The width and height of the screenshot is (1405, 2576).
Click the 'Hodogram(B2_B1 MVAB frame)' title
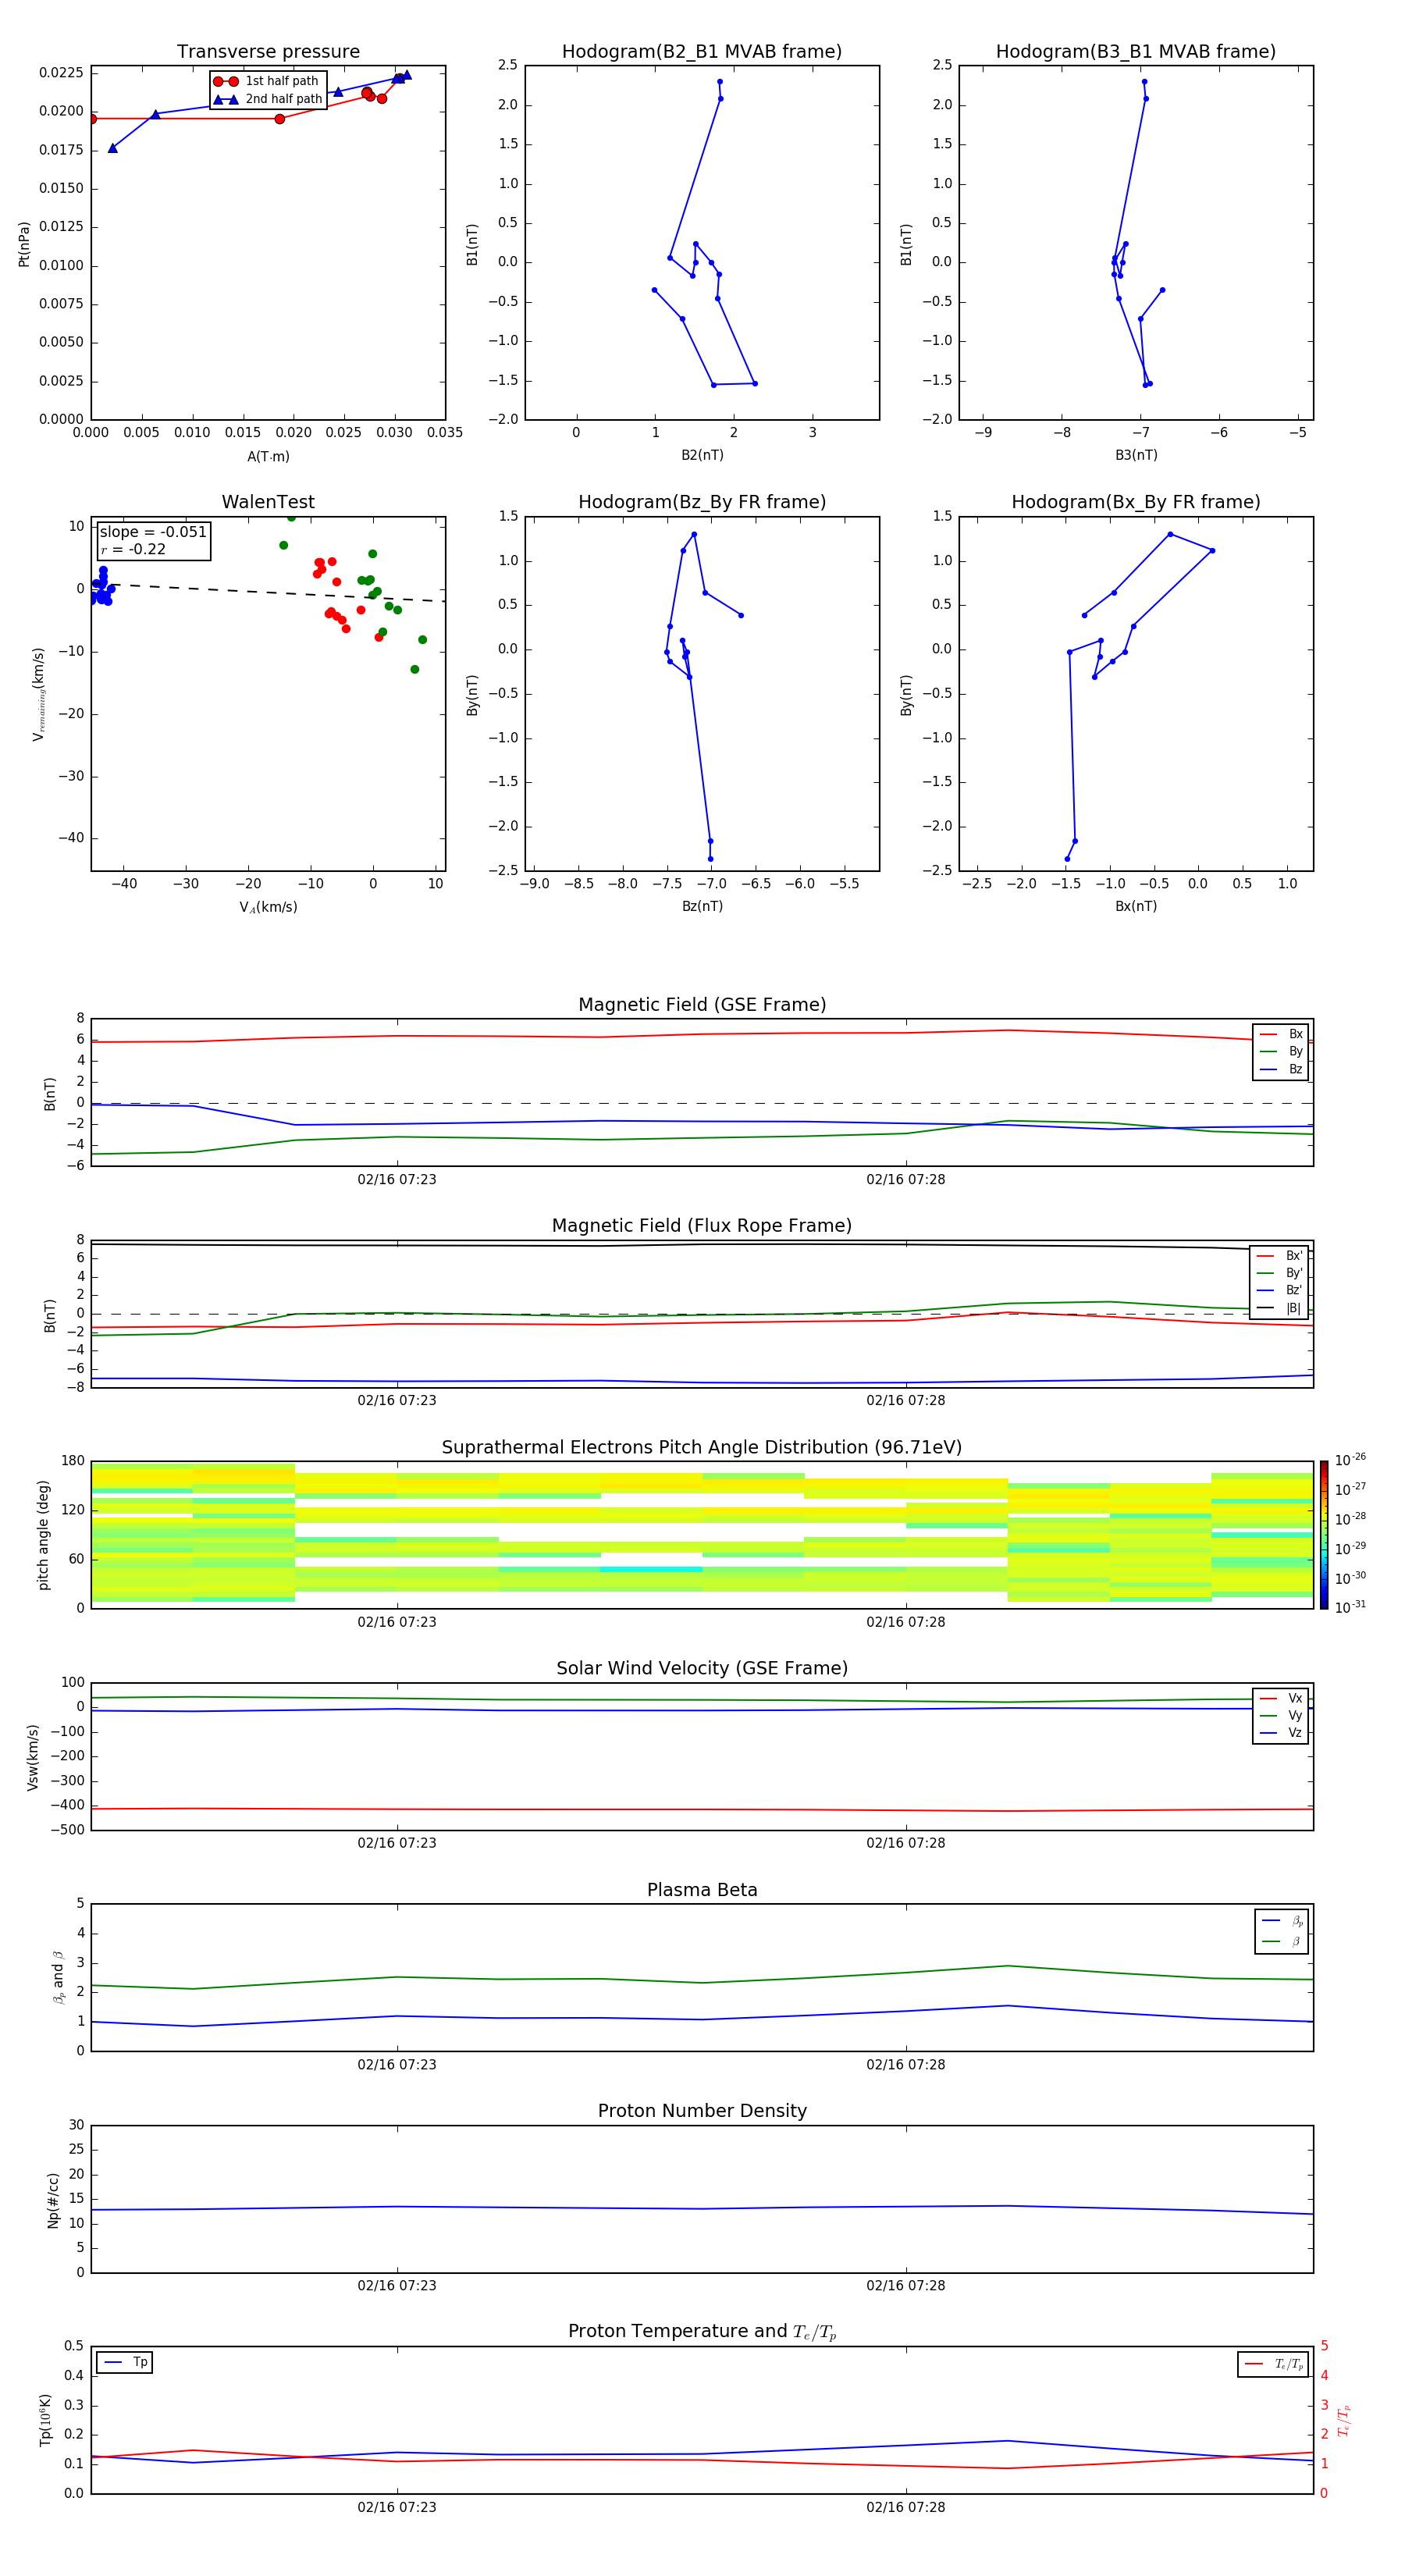(702, 51)
